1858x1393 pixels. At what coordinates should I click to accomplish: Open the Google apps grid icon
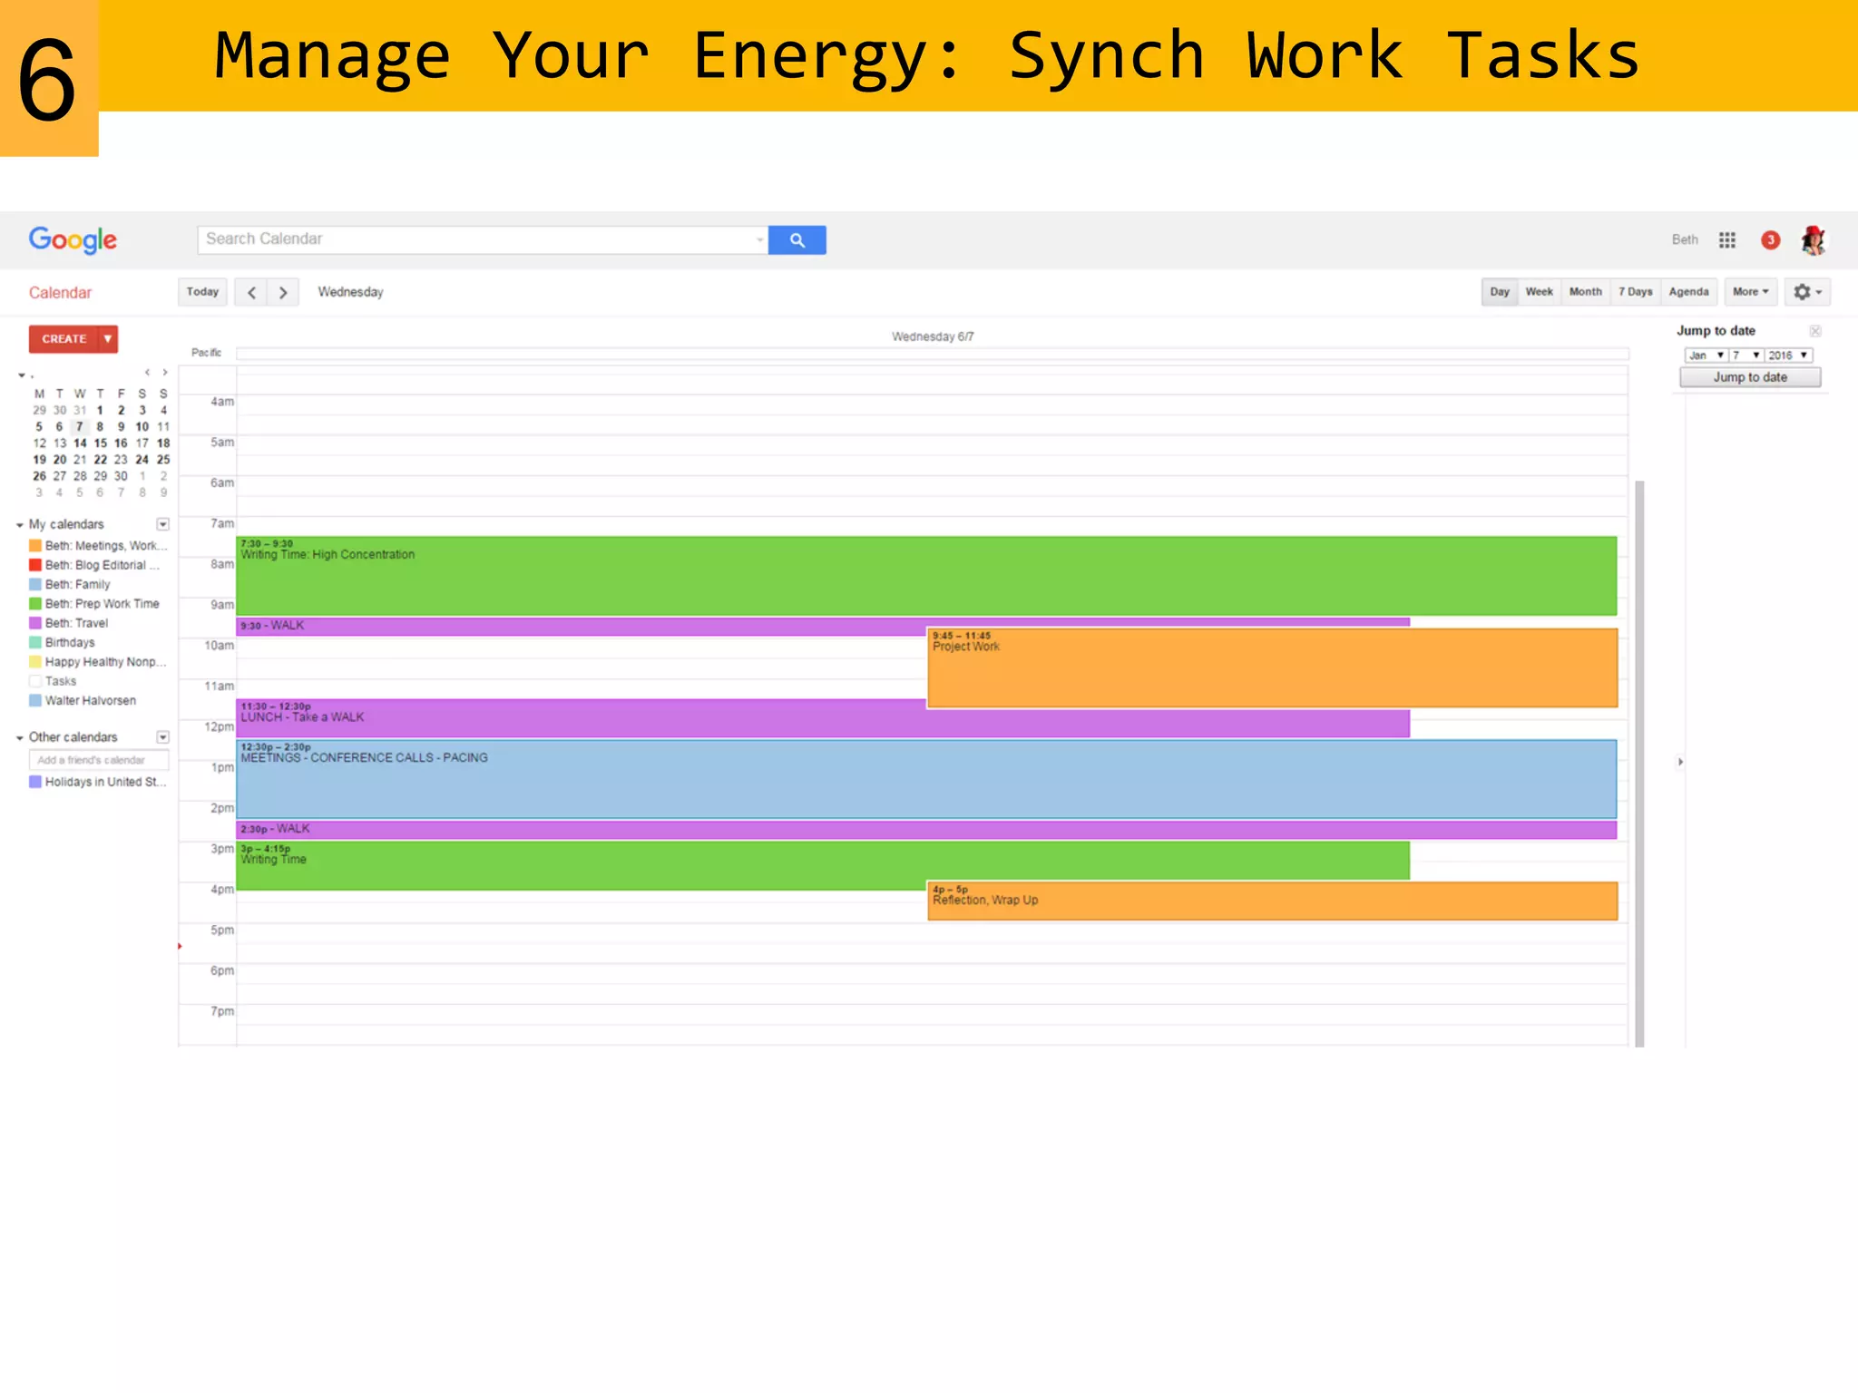1727,240
